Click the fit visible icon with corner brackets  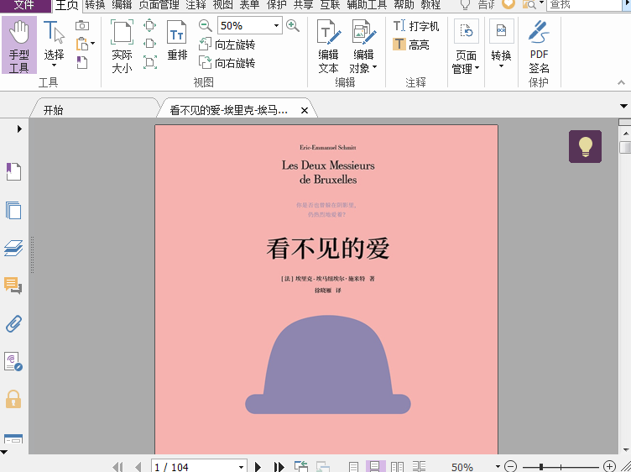click(x=149, y=62)
